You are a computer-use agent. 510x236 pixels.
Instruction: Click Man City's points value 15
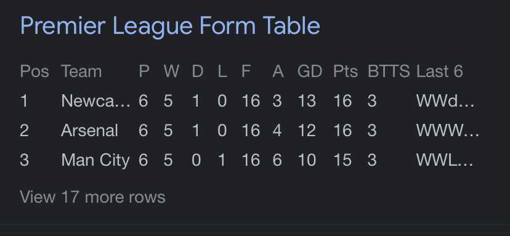click(343, 160)
